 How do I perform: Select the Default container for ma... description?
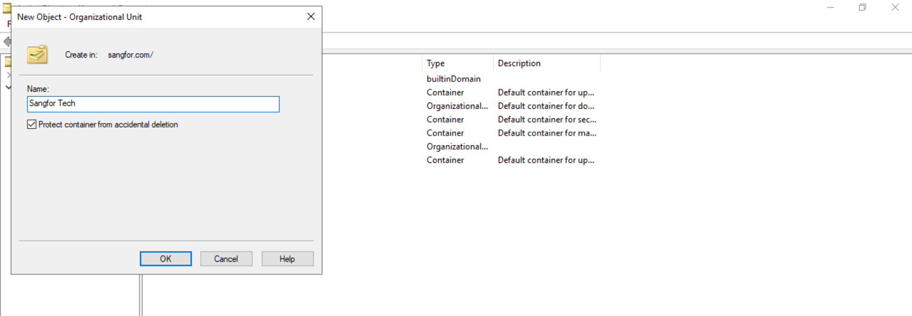547,133
